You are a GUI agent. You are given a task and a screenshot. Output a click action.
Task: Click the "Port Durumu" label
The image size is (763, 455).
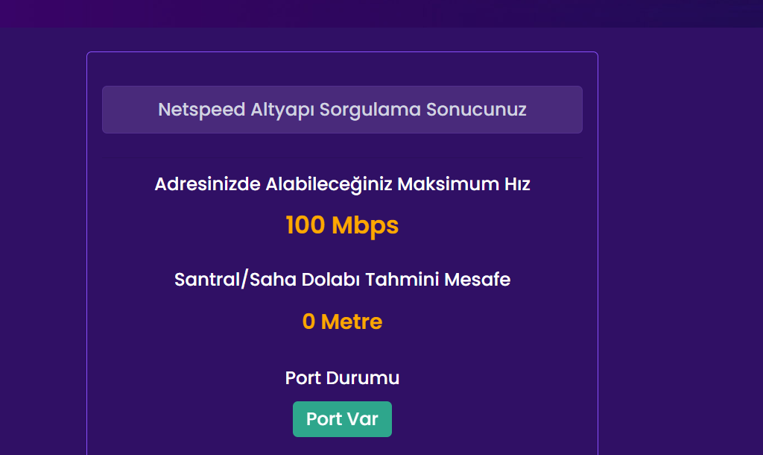click(342, 378)
